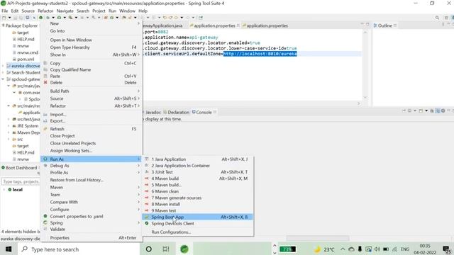Expand the New submenu

(92, 23)
